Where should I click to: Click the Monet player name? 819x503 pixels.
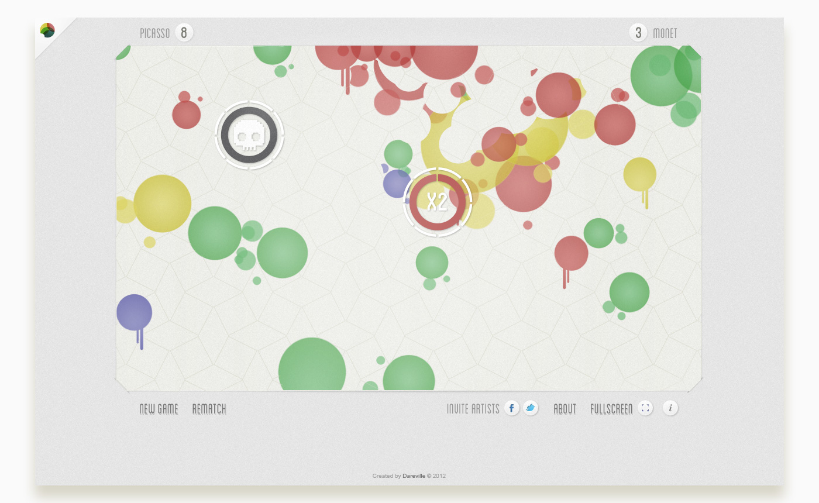click(665, 33)
